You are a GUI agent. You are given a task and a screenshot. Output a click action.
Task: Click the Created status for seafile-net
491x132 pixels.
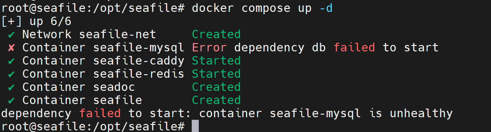pyautogui.click(x=216, y=35)
